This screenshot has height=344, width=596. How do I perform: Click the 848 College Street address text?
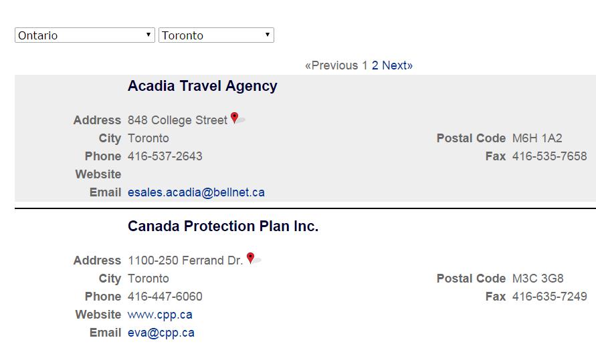[x=177, y=120]
